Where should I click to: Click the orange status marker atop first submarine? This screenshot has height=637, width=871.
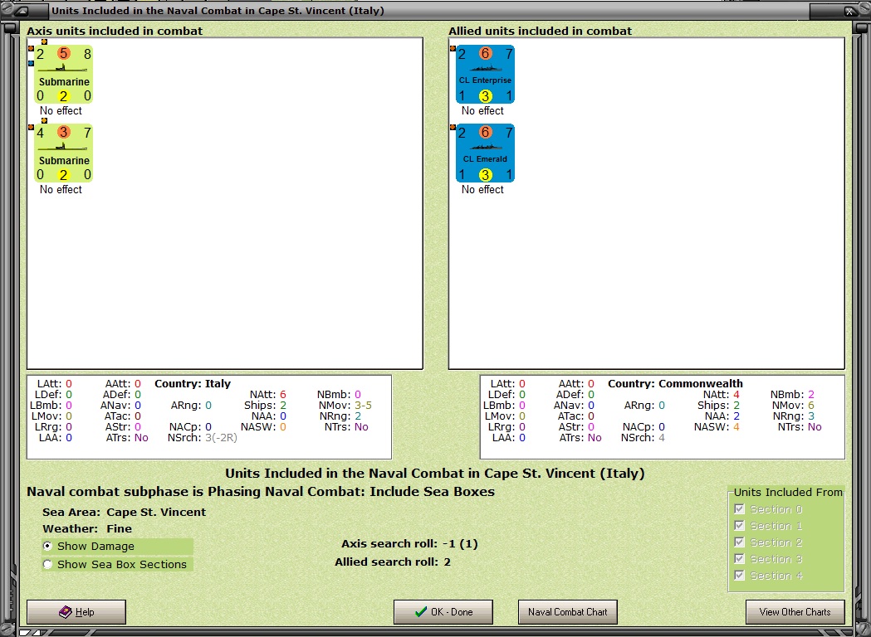[x=45, y=41]
